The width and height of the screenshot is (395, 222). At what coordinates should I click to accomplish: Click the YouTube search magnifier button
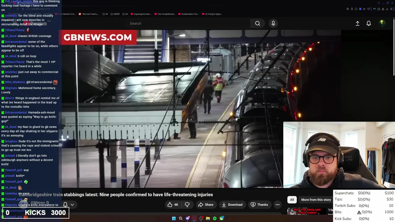(257, 23)
